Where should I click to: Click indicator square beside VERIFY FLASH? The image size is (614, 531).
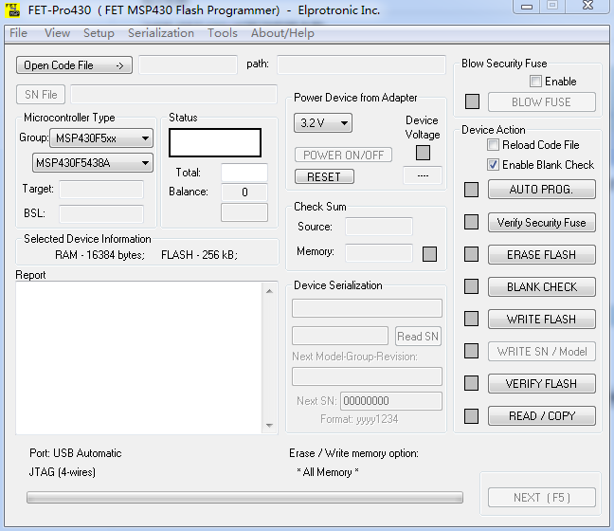(471, 383)
